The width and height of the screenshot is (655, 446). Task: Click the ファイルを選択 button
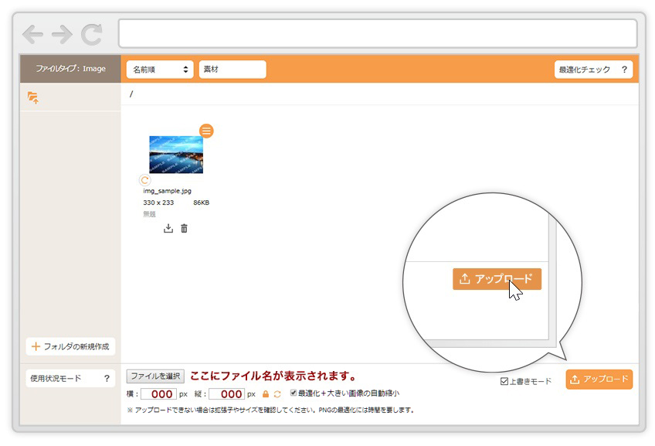click(x=155, y=376)
